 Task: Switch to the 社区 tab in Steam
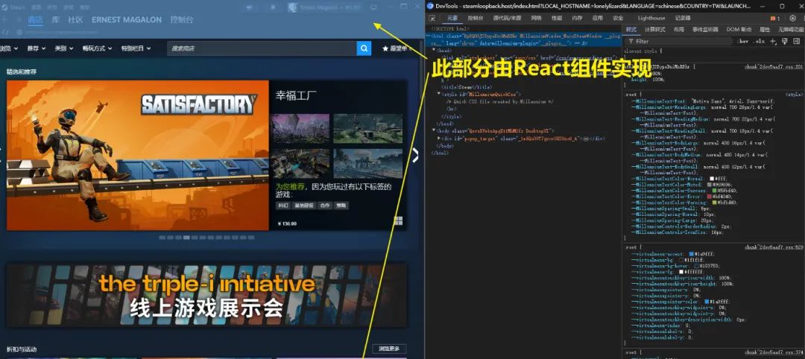click(75, 20)
